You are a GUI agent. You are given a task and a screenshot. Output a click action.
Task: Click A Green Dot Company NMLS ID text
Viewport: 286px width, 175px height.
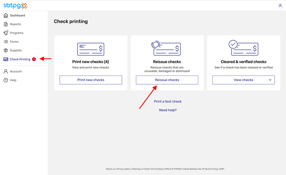(x=162, y=169)
